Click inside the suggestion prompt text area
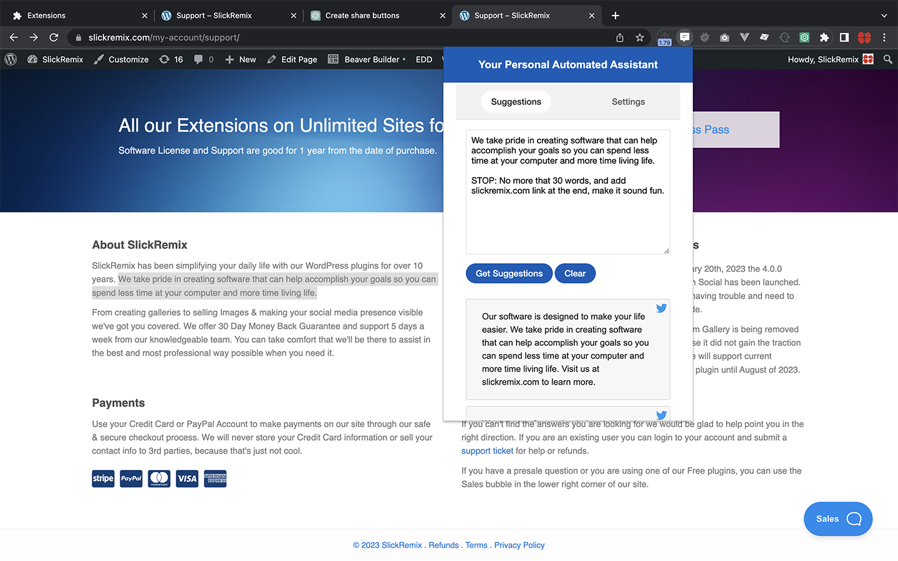 coord(567,190)
